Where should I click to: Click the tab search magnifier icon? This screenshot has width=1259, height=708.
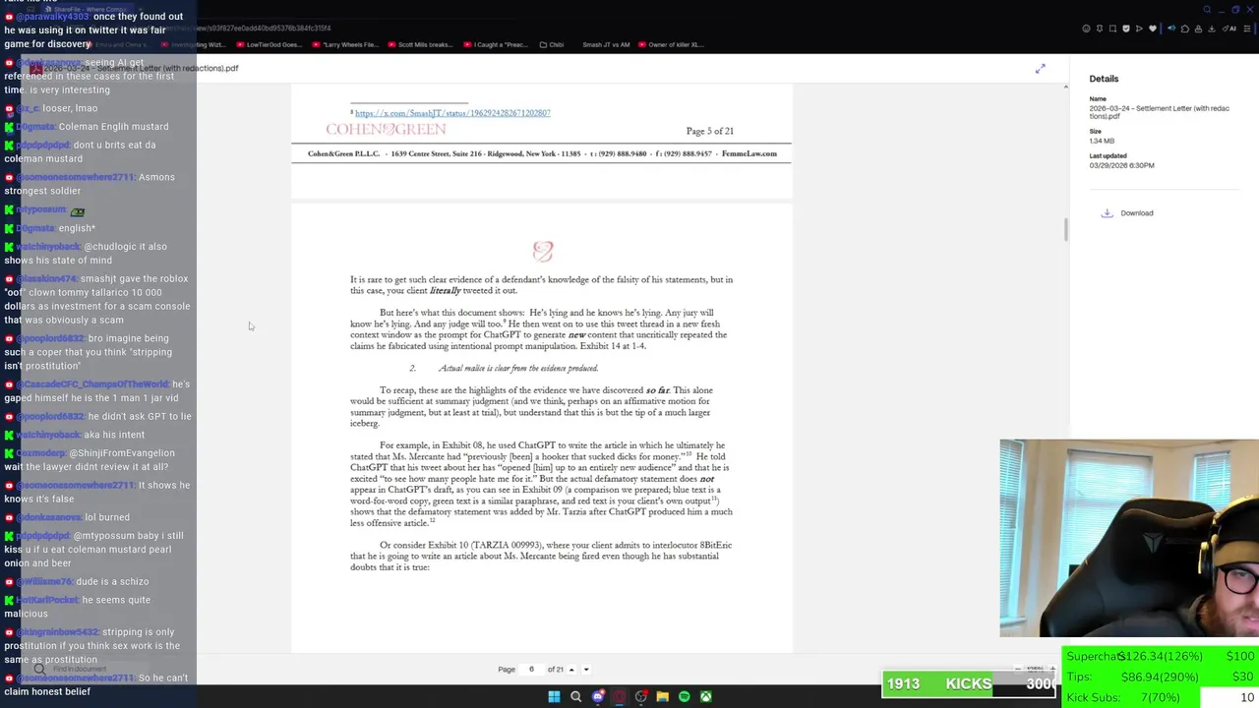pos(1207,10)
